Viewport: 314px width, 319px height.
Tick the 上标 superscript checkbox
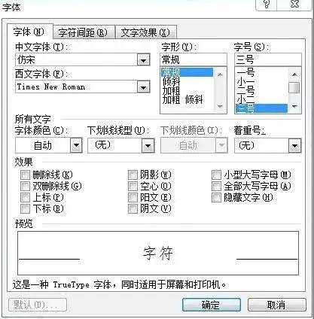[25, 198]
